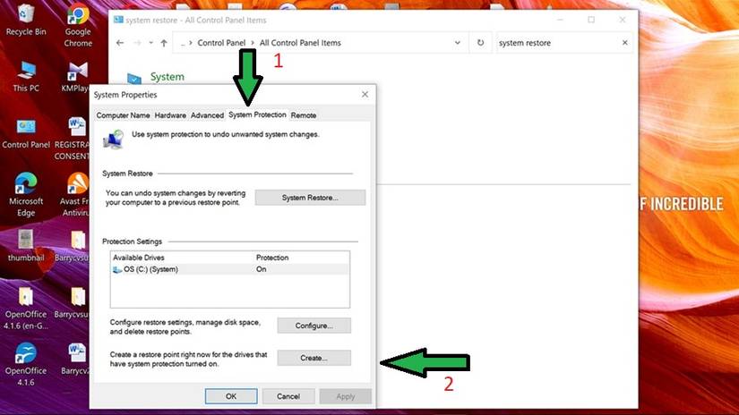Click the Configure... button

tap(314, 326)
